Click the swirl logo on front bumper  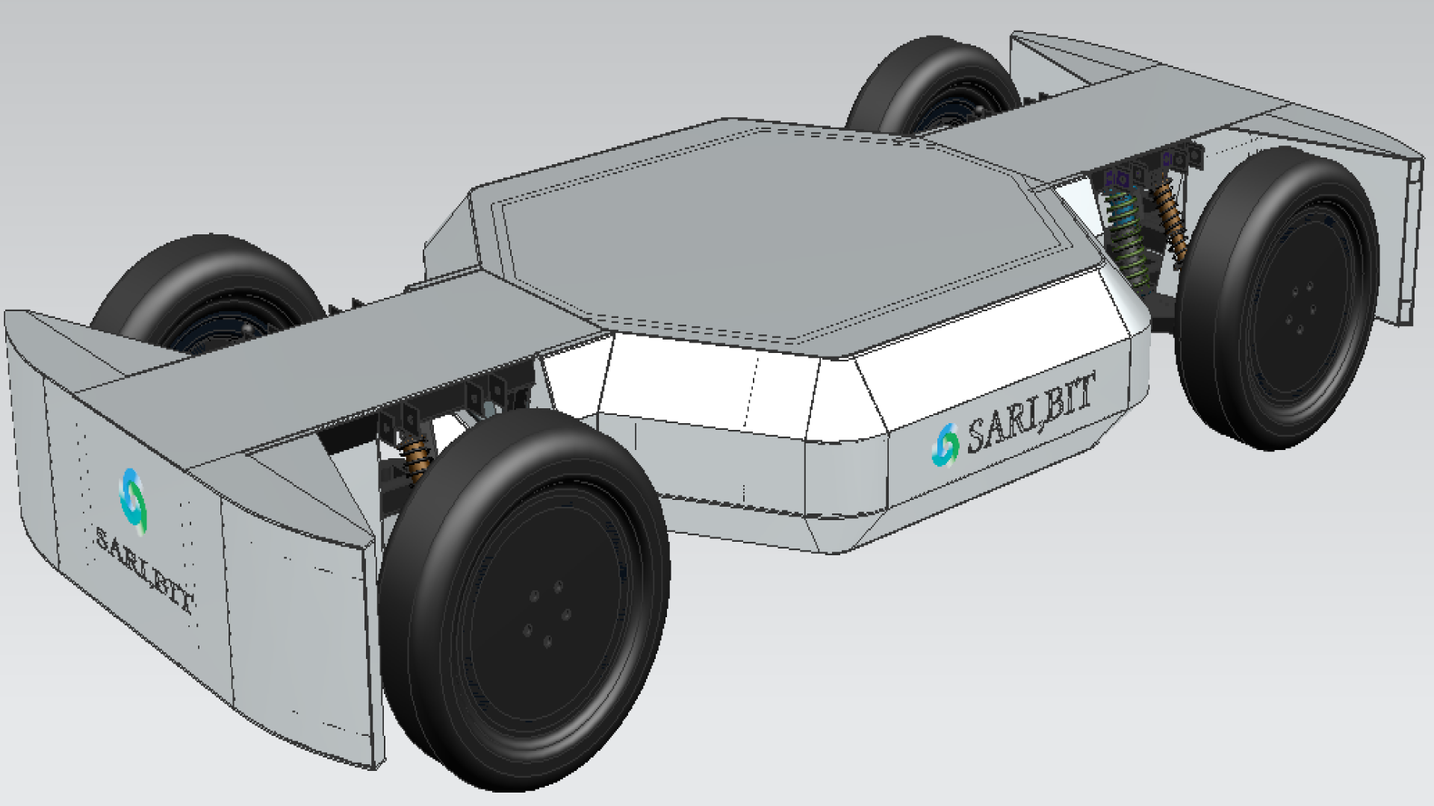[x=134, y=501]
